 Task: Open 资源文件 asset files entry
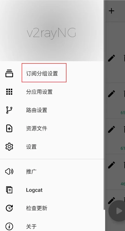click(37, 128)
